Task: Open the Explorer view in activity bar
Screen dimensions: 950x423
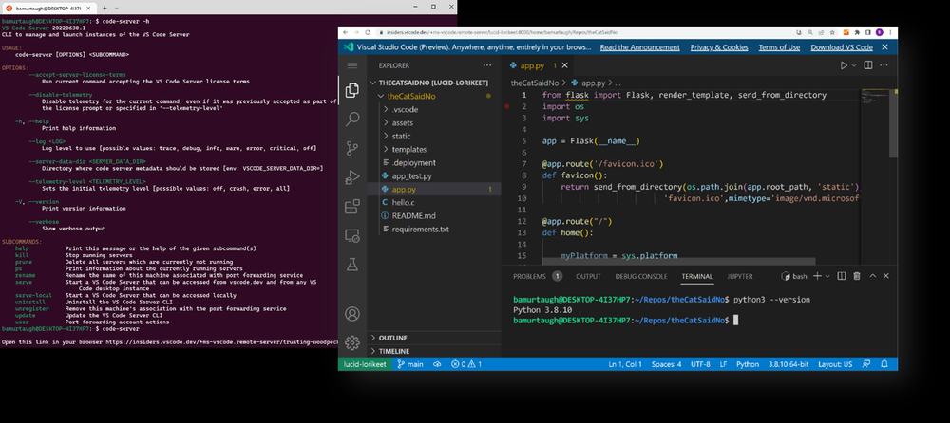Action: click(352, 91)
